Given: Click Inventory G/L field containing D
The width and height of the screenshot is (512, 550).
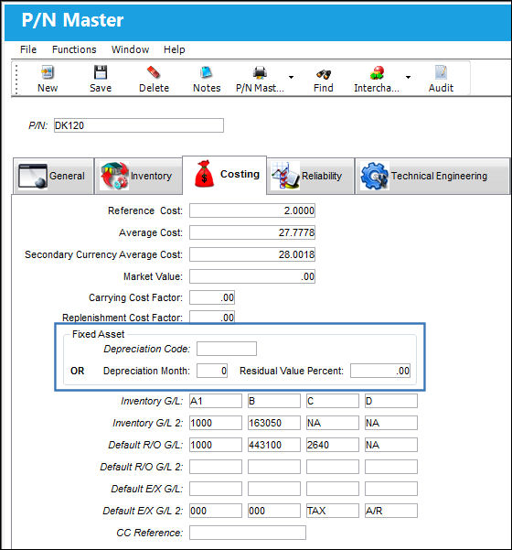Looking at the screenshot, I should point(391,401).
